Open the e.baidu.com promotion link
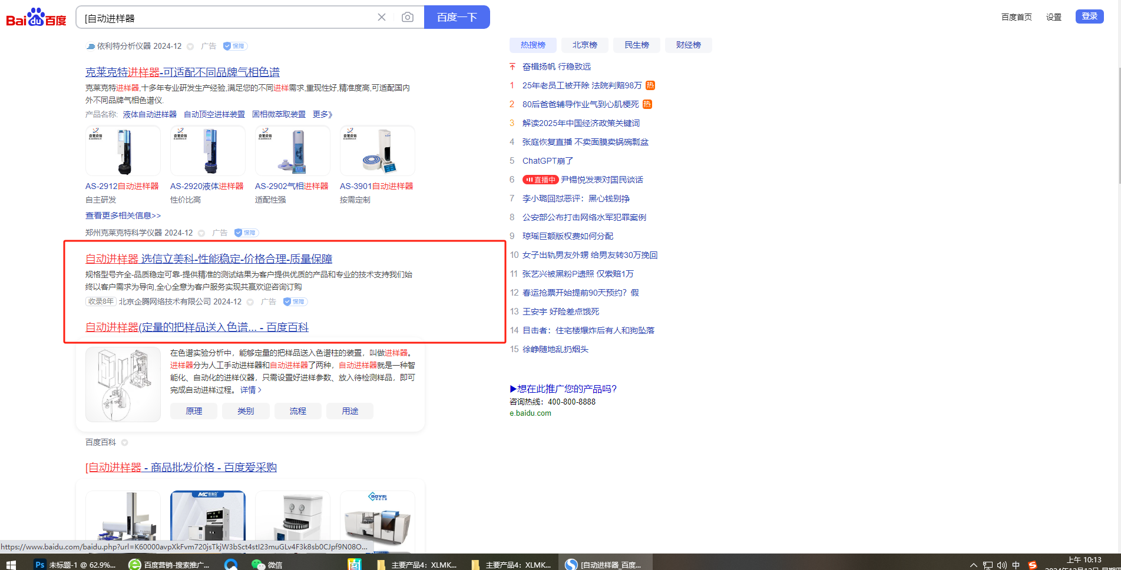Image resolution: width=1121 pixels, height=570 pixels. 530,413
